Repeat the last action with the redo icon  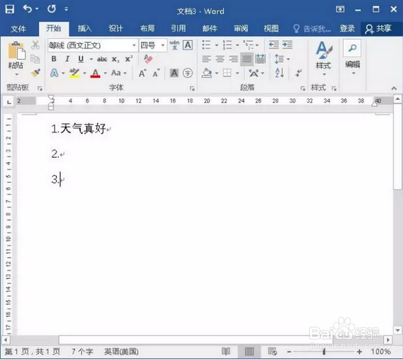pos(51,9)
